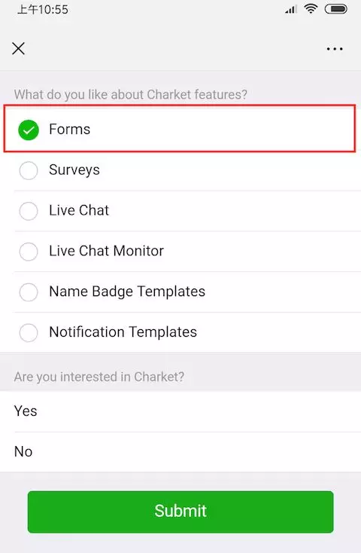
Task: Close the page with the X icon
Action: point(18,49)
